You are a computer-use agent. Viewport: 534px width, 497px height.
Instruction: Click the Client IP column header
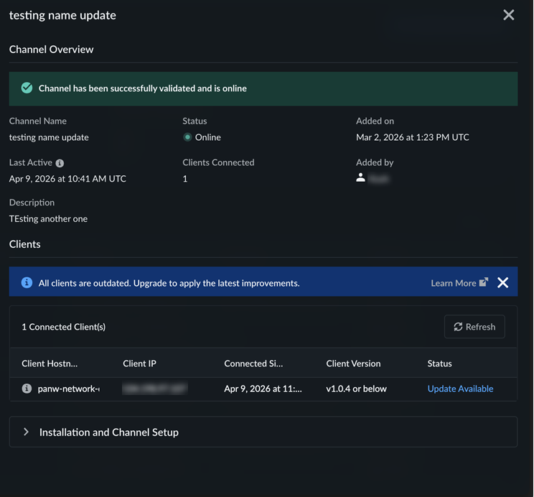click(x=139, y=363)
